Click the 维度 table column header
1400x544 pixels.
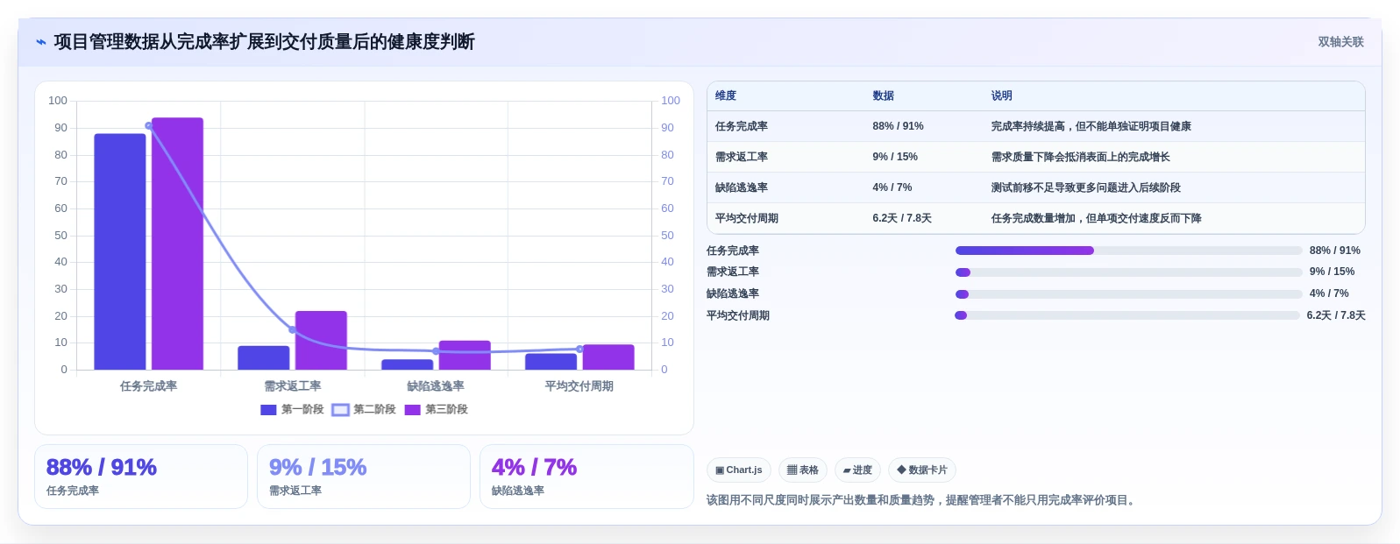point(726,95)
